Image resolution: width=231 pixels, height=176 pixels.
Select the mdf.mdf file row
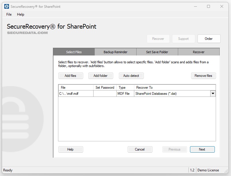point(76,93)
